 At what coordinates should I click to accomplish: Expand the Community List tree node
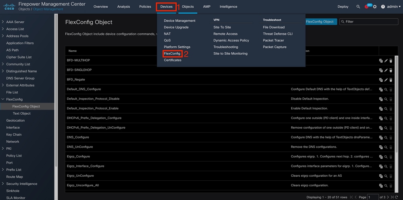tap(3, 64)
